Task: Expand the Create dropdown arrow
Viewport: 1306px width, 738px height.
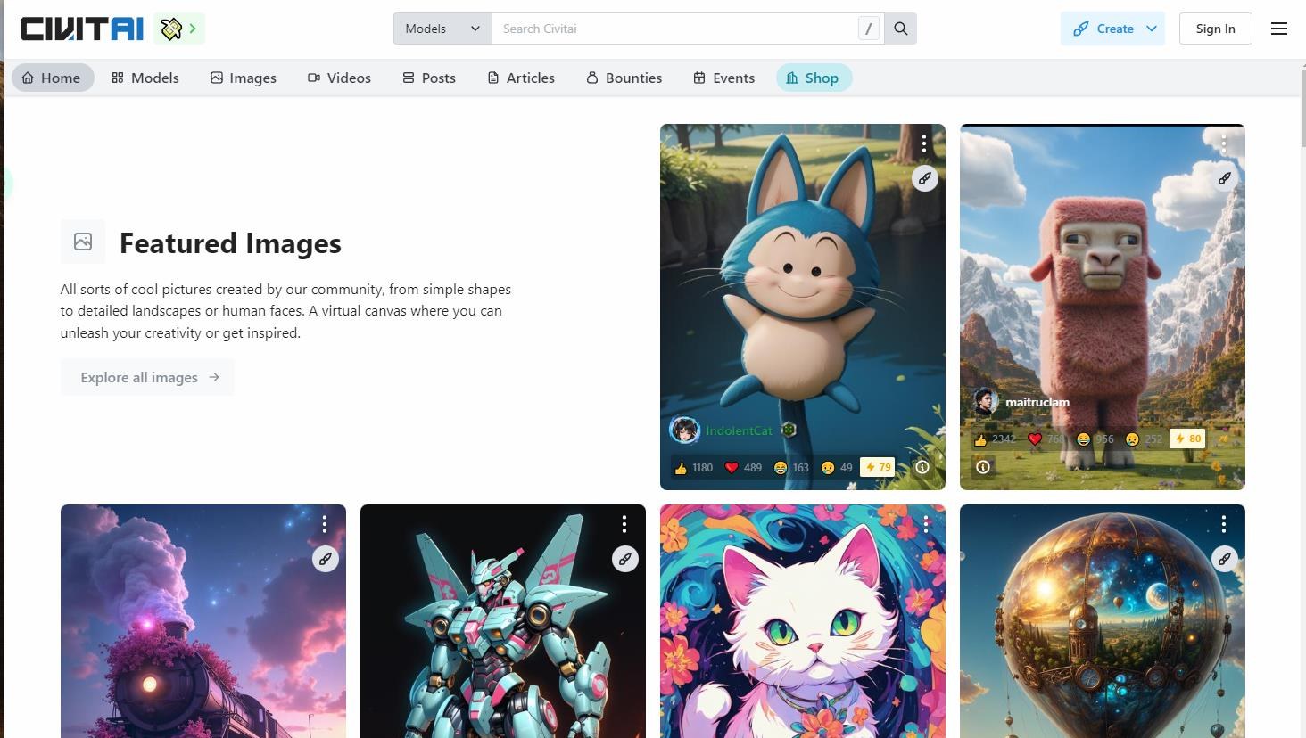Action: point(1152,29)
